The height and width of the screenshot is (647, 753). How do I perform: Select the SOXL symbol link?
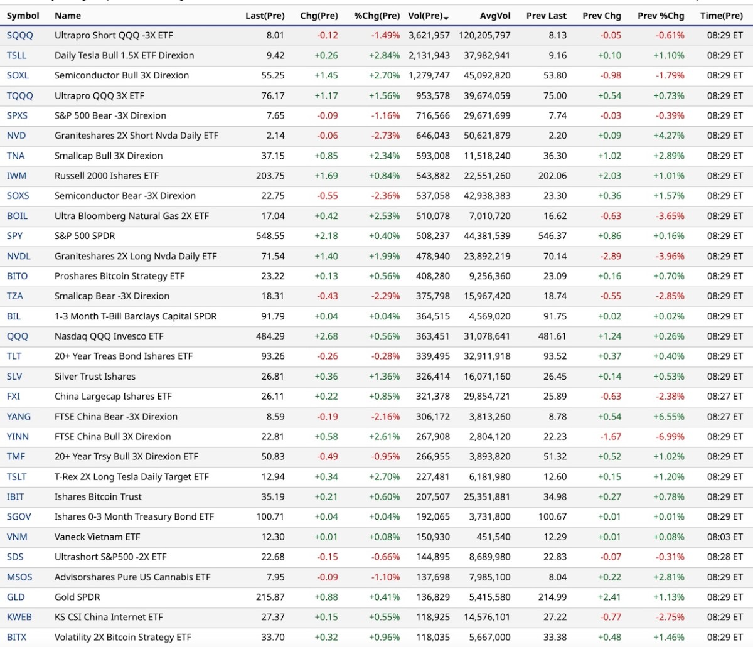tap(18, 75)
